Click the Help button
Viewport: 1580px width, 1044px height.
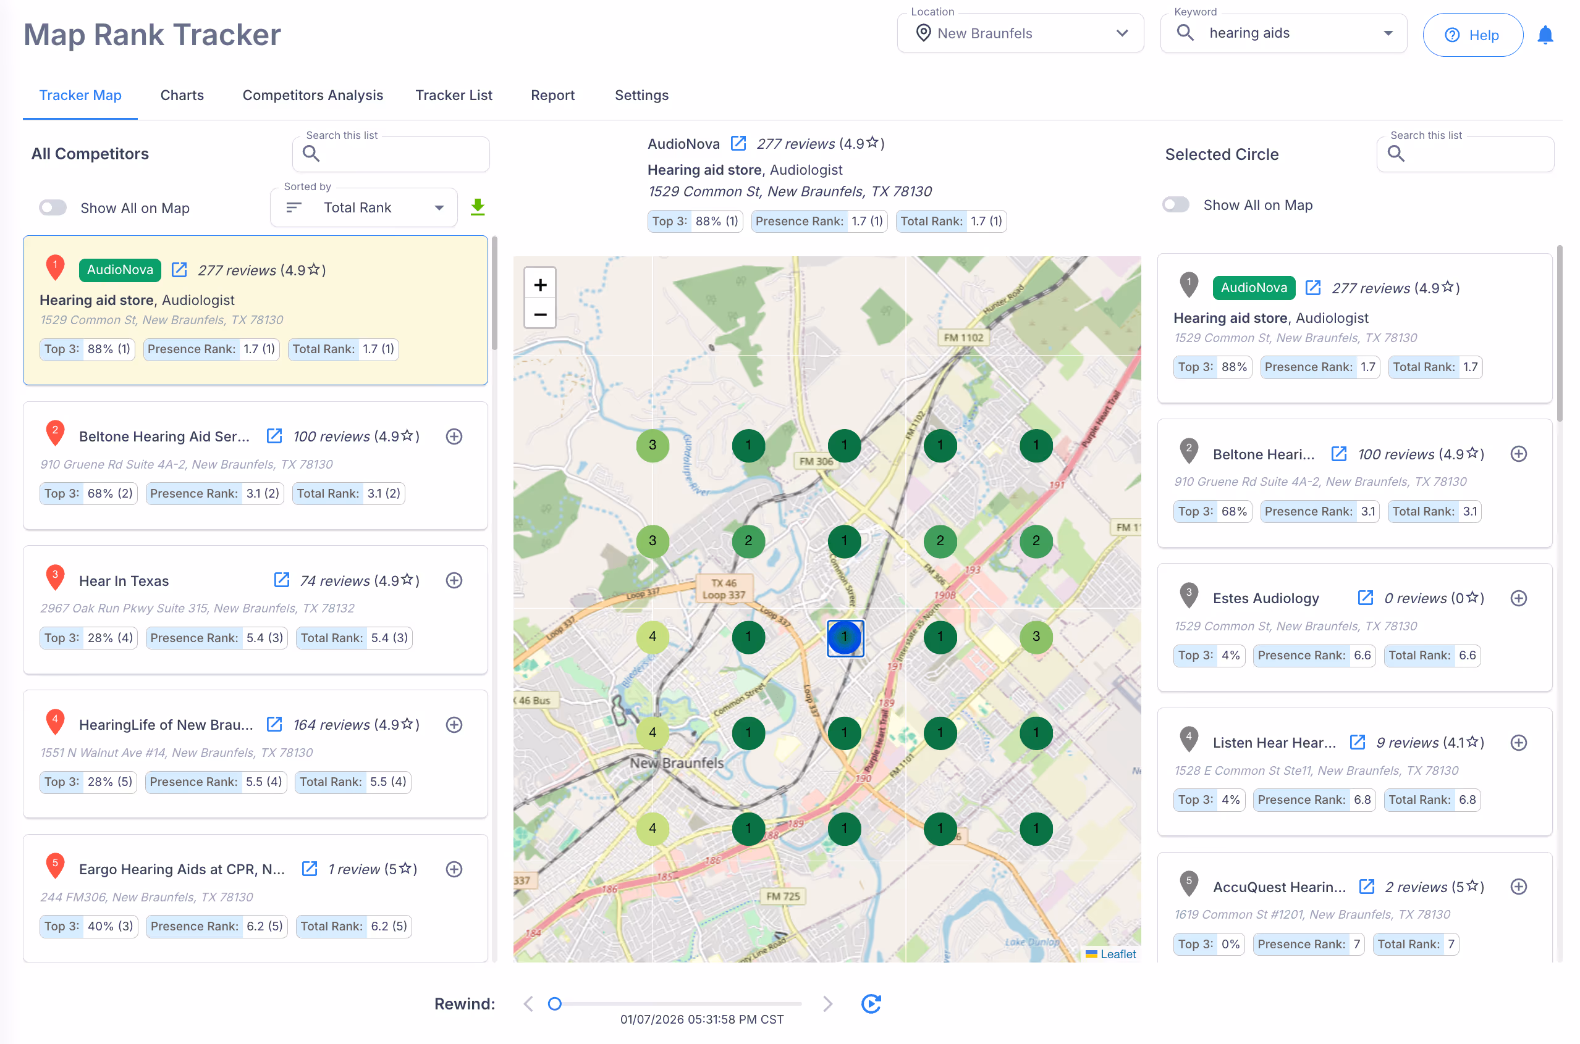[x=1472, y=35]
